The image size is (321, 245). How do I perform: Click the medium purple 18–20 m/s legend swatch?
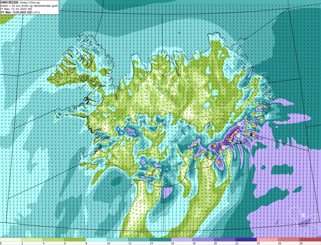click(203, 239)
